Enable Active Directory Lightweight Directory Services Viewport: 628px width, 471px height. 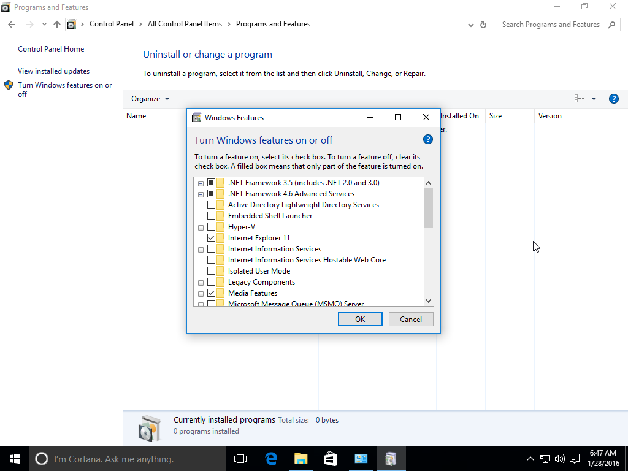(x=211, y=205)
